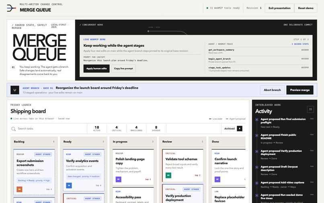324x203 pixels.
Task: Click green avatar on Validate tool schemas card
Action: click(x=168, y=175)
